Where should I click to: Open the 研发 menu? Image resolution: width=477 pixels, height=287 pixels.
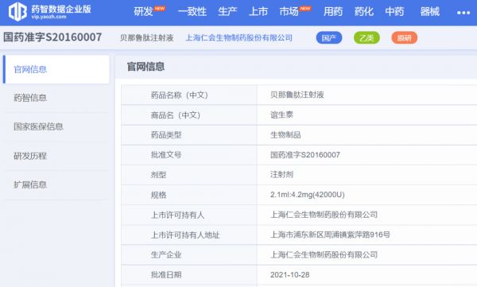tap(143, 12)
